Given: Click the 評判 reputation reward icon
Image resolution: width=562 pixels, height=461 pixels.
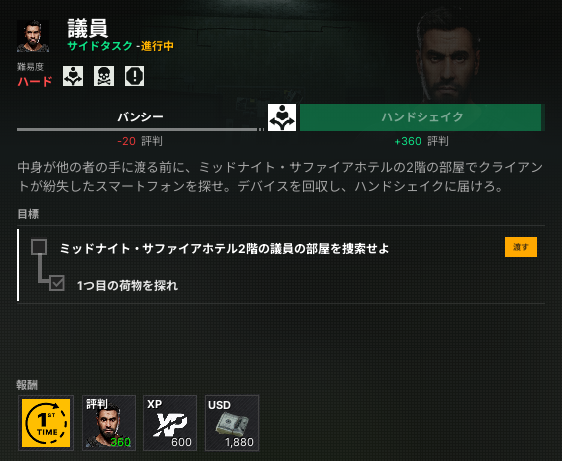Looking at the screenshot, I should [x=109, y=423].
